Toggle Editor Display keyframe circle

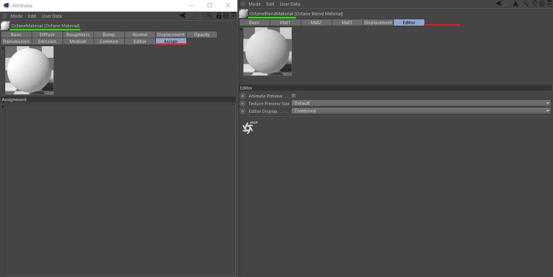tap(243, 111)
